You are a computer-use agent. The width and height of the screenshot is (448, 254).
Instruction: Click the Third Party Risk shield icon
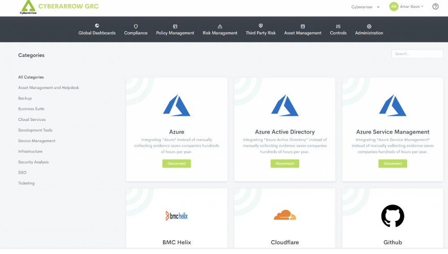(x=261, y=26)
